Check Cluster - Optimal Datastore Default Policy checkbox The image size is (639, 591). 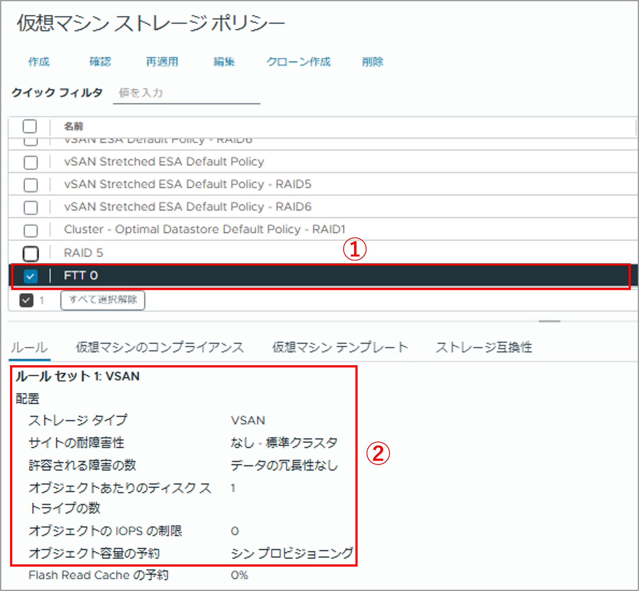pos(31,230)
